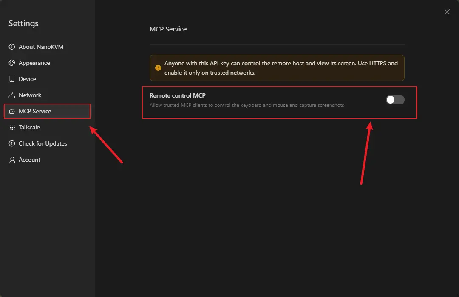This screenshot has width=459, height=297.
Task: Click the 'Allow trusted MCP clients' description
Action: coord(247,105)
